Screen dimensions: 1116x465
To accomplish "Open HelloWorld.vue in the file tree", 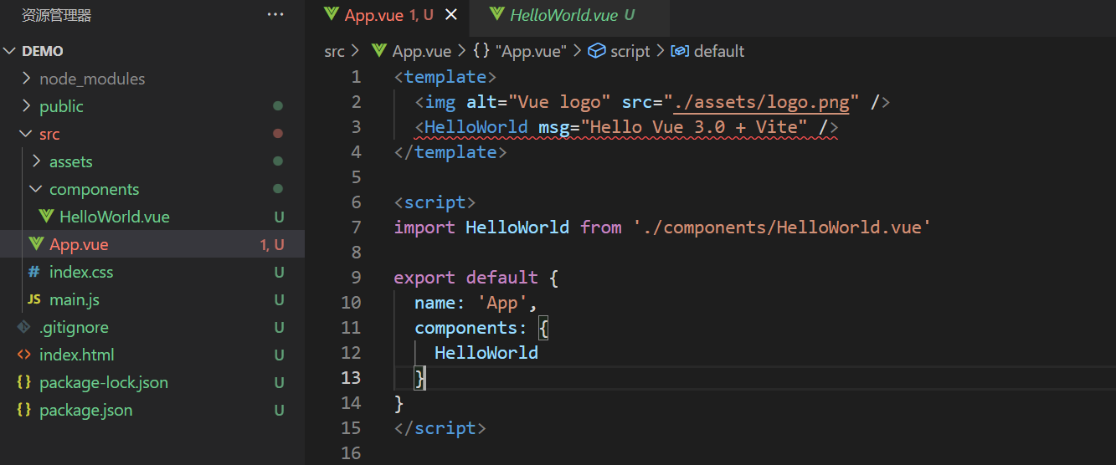I will (x=114, y=217).
